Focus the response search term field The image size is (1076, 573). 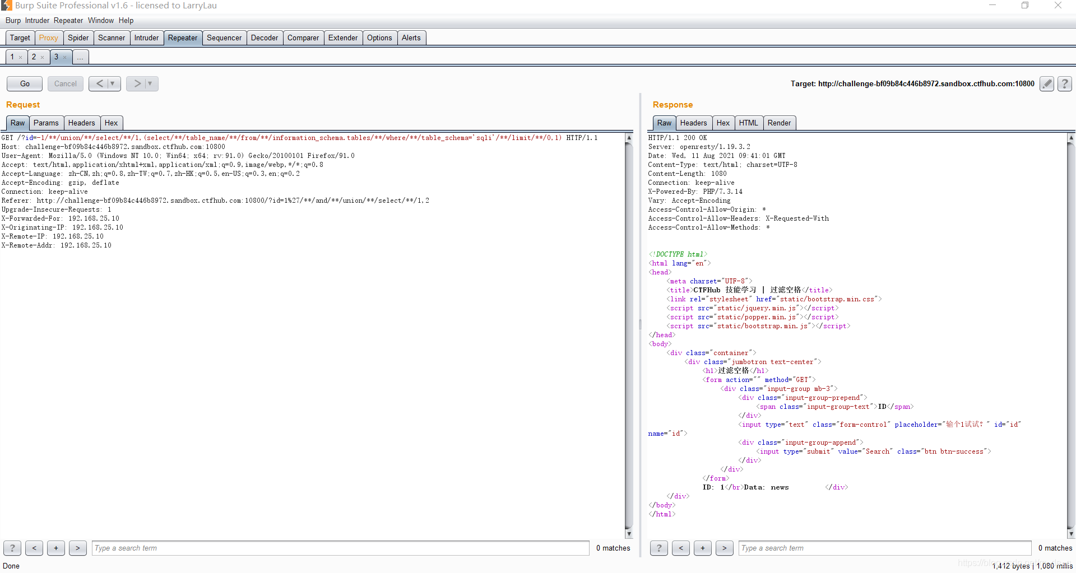pyautogui.click(x=885, y=548)
